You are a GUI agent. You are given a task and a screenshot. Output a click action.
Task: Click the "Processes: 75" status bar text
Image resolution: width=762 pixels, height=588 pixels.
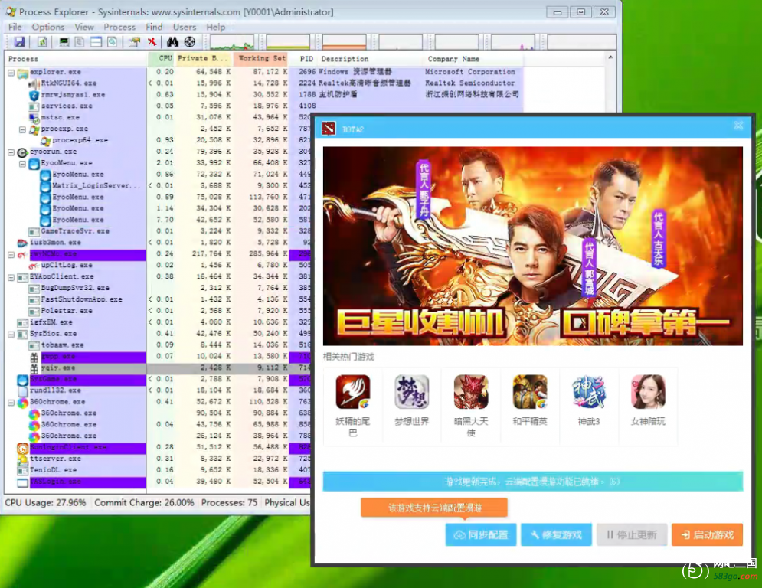(230, 502)
